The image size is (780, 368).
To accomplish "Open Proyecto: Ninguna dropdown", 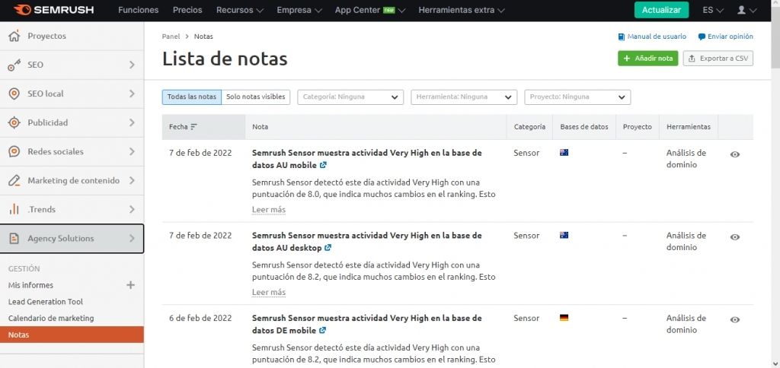I will click(577, 97).
